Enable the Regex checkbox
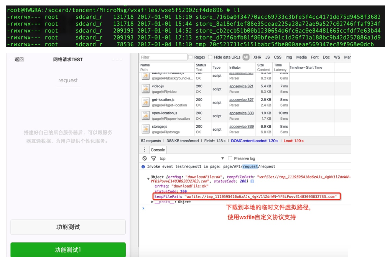This screenshot has width=385, height=260. pyautogui.click(x=191, y=57)
